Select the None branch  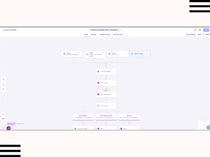pyautogui.click(x=129, y=117)
